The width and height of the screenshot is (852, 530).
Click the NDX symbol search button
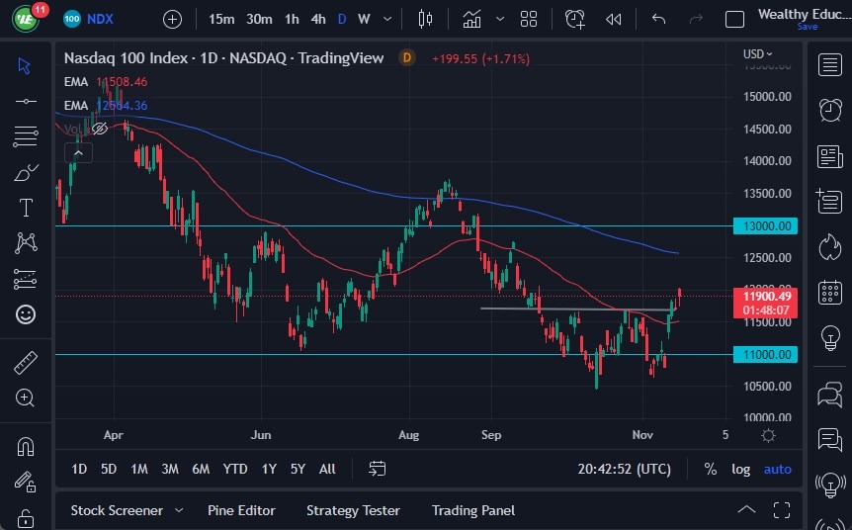89,19
